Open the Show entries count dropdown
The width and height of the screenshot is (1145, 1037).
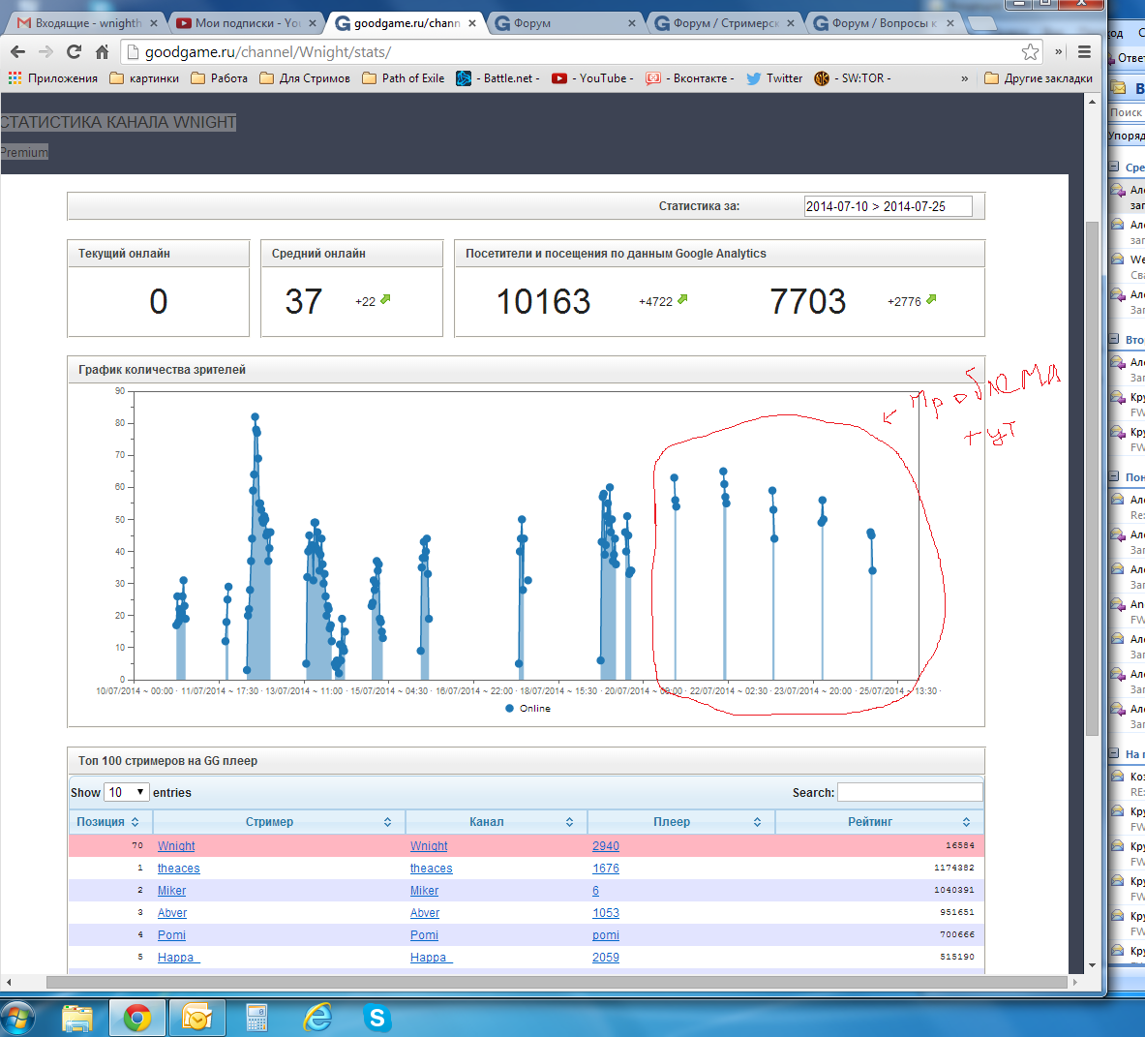[x=127, y=792]
